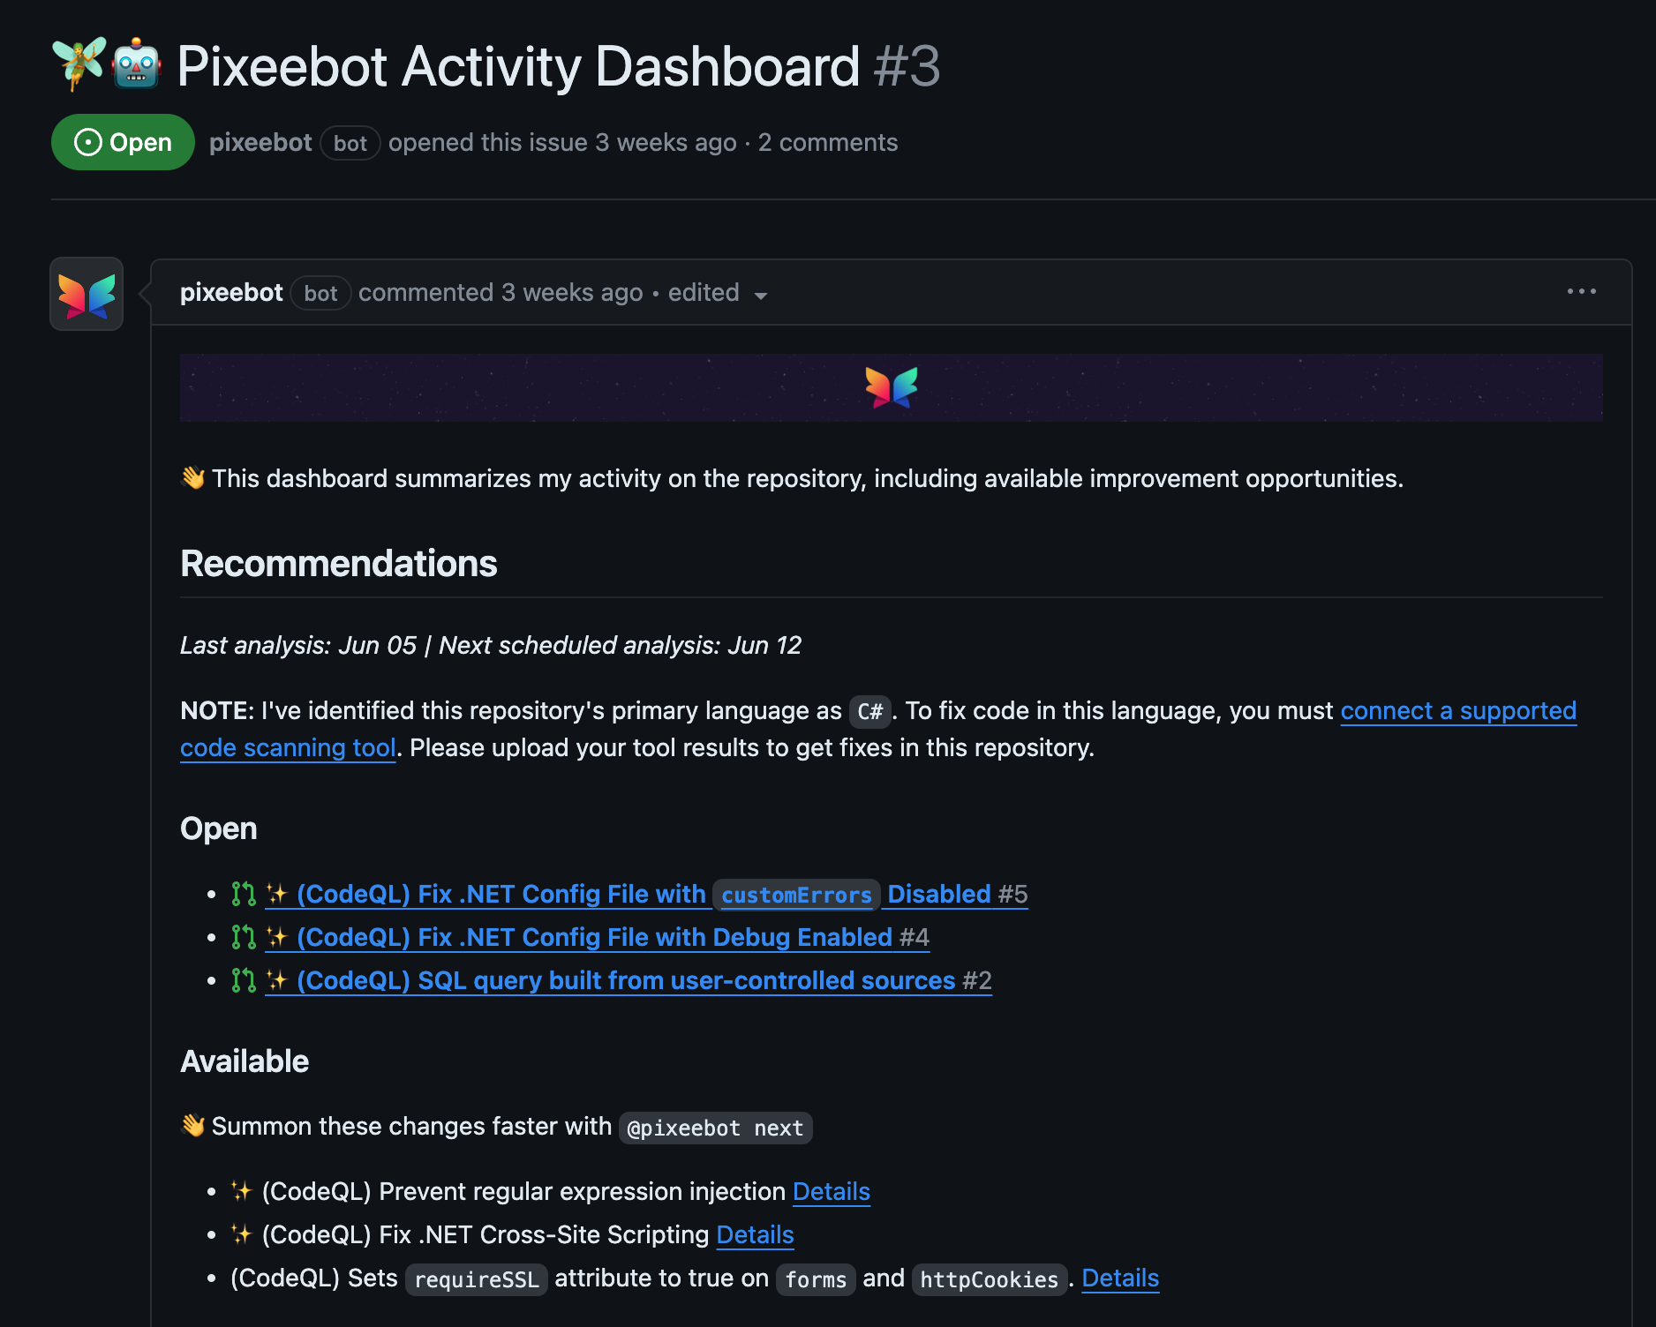The image size is (1656, 1327).
Task: Click the pixeebot butterfly avatar beside the comment
Action: (87, 294)
